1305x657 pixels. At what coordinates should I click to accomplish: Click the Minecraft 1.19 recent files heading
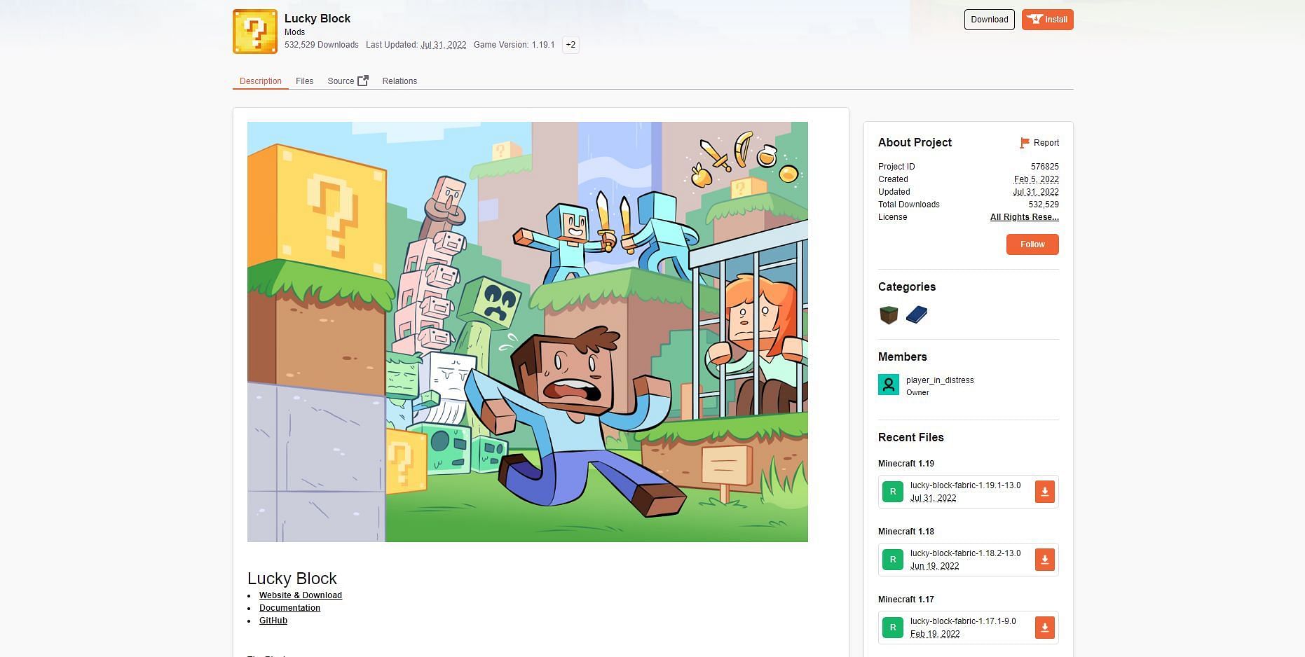(x=906, y=464)
